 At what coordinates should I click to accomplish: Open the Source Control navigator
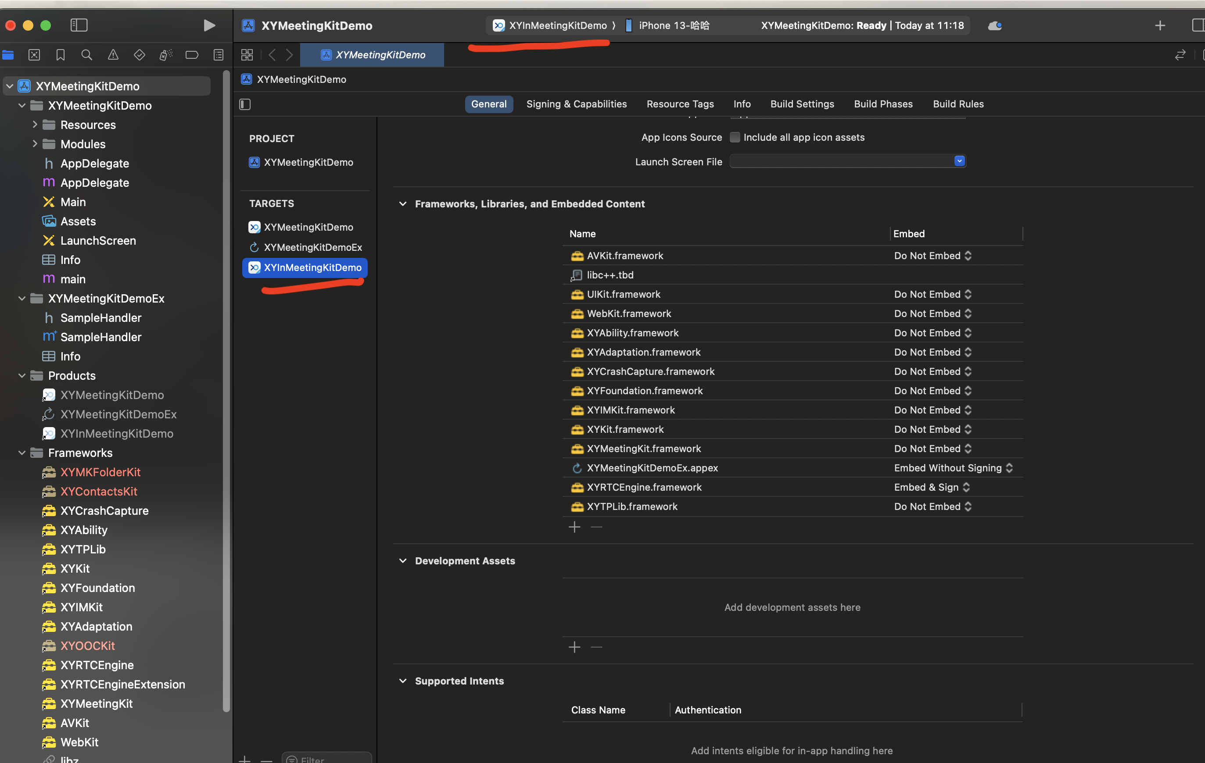pos(34,55)
